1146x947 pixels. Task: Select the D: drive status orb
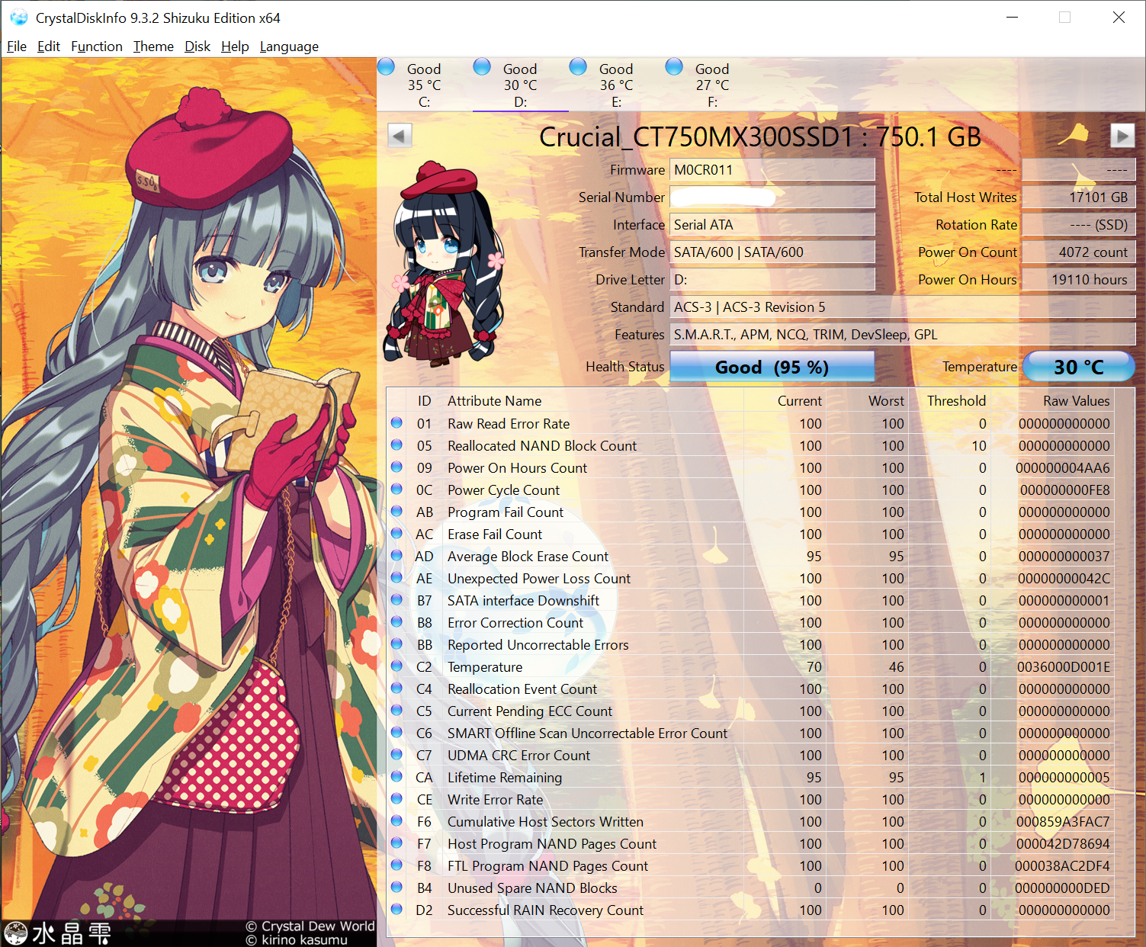pyautogui.click(x=482, y=67)
